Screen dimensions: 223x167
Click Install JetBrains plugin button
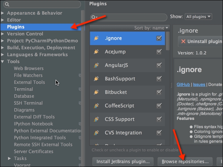point(123,161)
